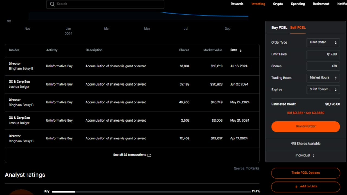
Task: Open the Order Type dropdown
Action: [x=323, y=42]
